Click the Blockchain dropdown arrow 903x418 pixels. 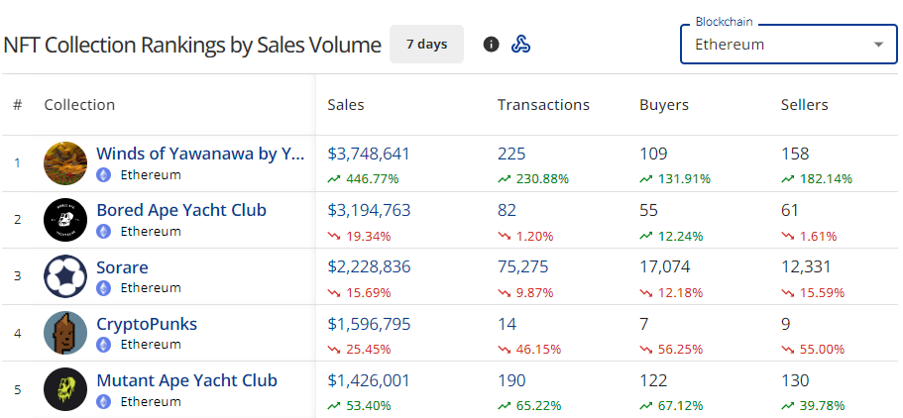click(878, 45)
